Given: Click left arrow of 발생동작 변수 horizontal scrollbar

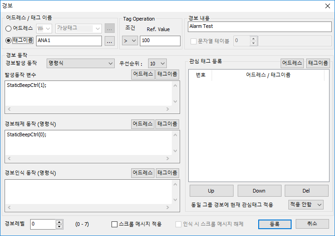Looking at the screenshot, I should tap(9, 109).
